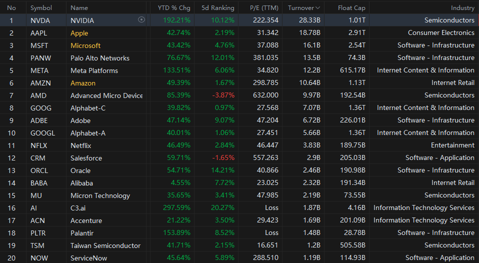The image size is (479, 263).
Task: Open the Amazon stock name link
Action: point(83,83)
